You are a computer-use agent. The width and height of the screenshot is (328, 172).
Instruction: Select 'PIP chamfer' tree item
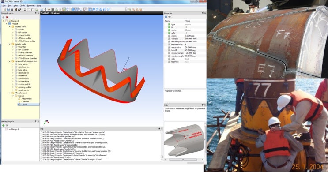pos(23,50)
